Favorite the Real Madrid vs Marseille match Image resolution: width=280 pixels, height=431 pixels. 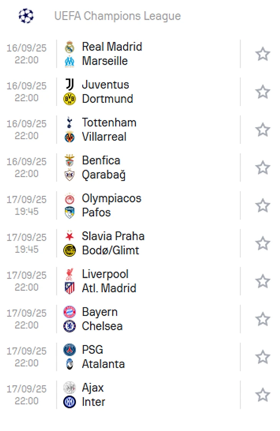[263, 54]
